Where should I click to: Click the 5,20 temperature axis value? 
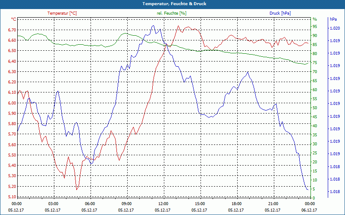(12, 186)
